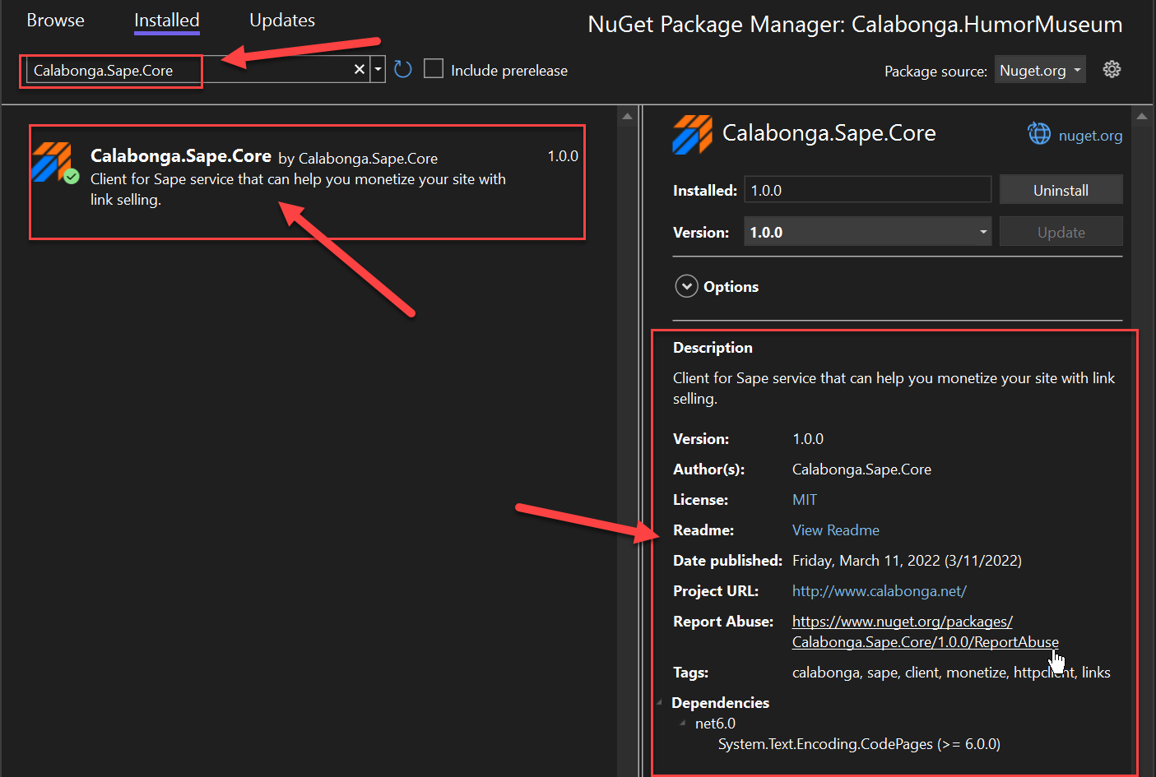Open the search history dropdown arrow
1156x777 pixels.
[378, 70]
